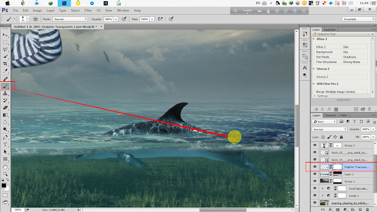Hide the Layer 2 layer

pos(315,174)
